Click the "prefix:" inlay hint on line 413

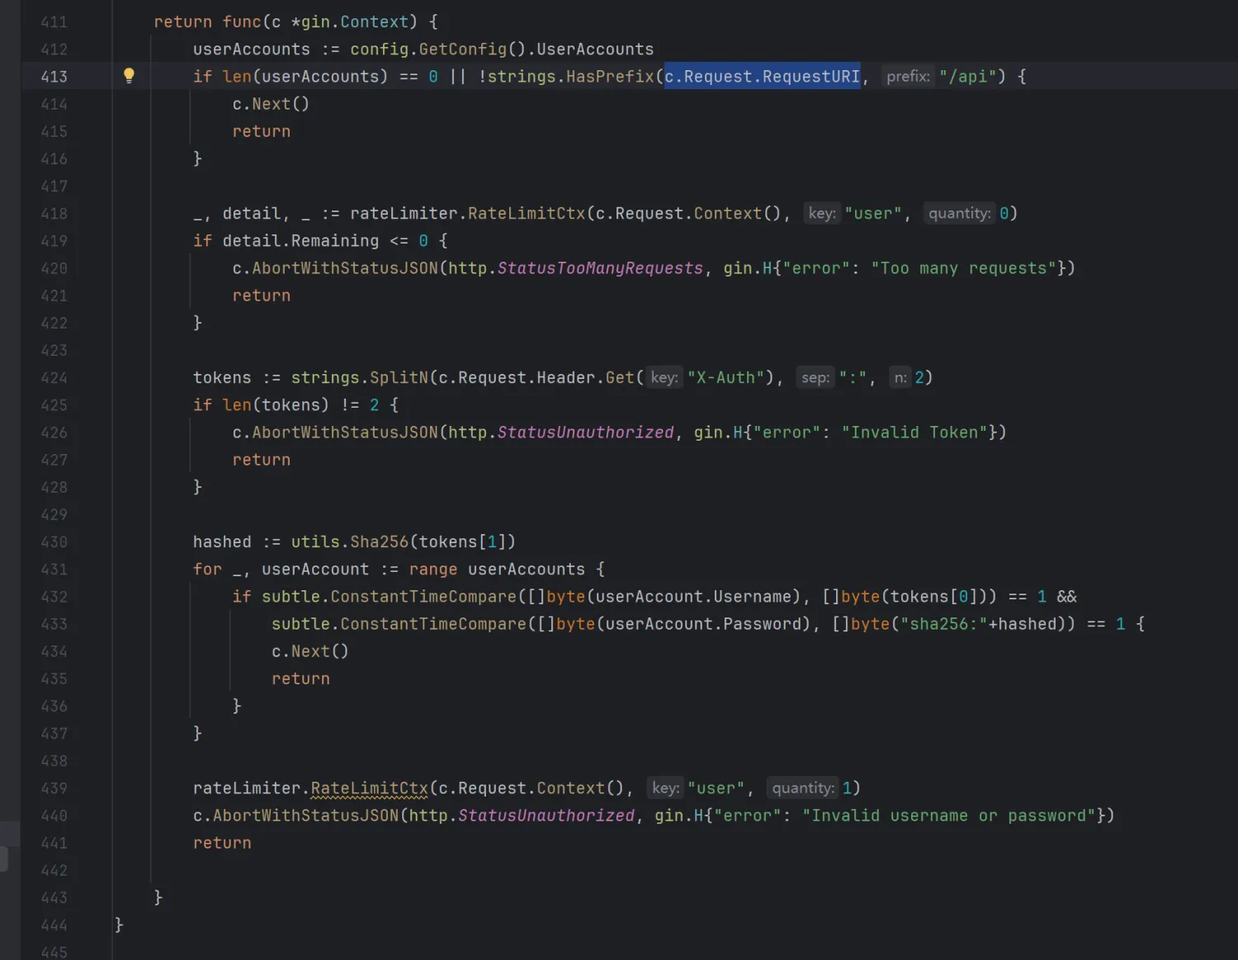(x=908, y=77)
